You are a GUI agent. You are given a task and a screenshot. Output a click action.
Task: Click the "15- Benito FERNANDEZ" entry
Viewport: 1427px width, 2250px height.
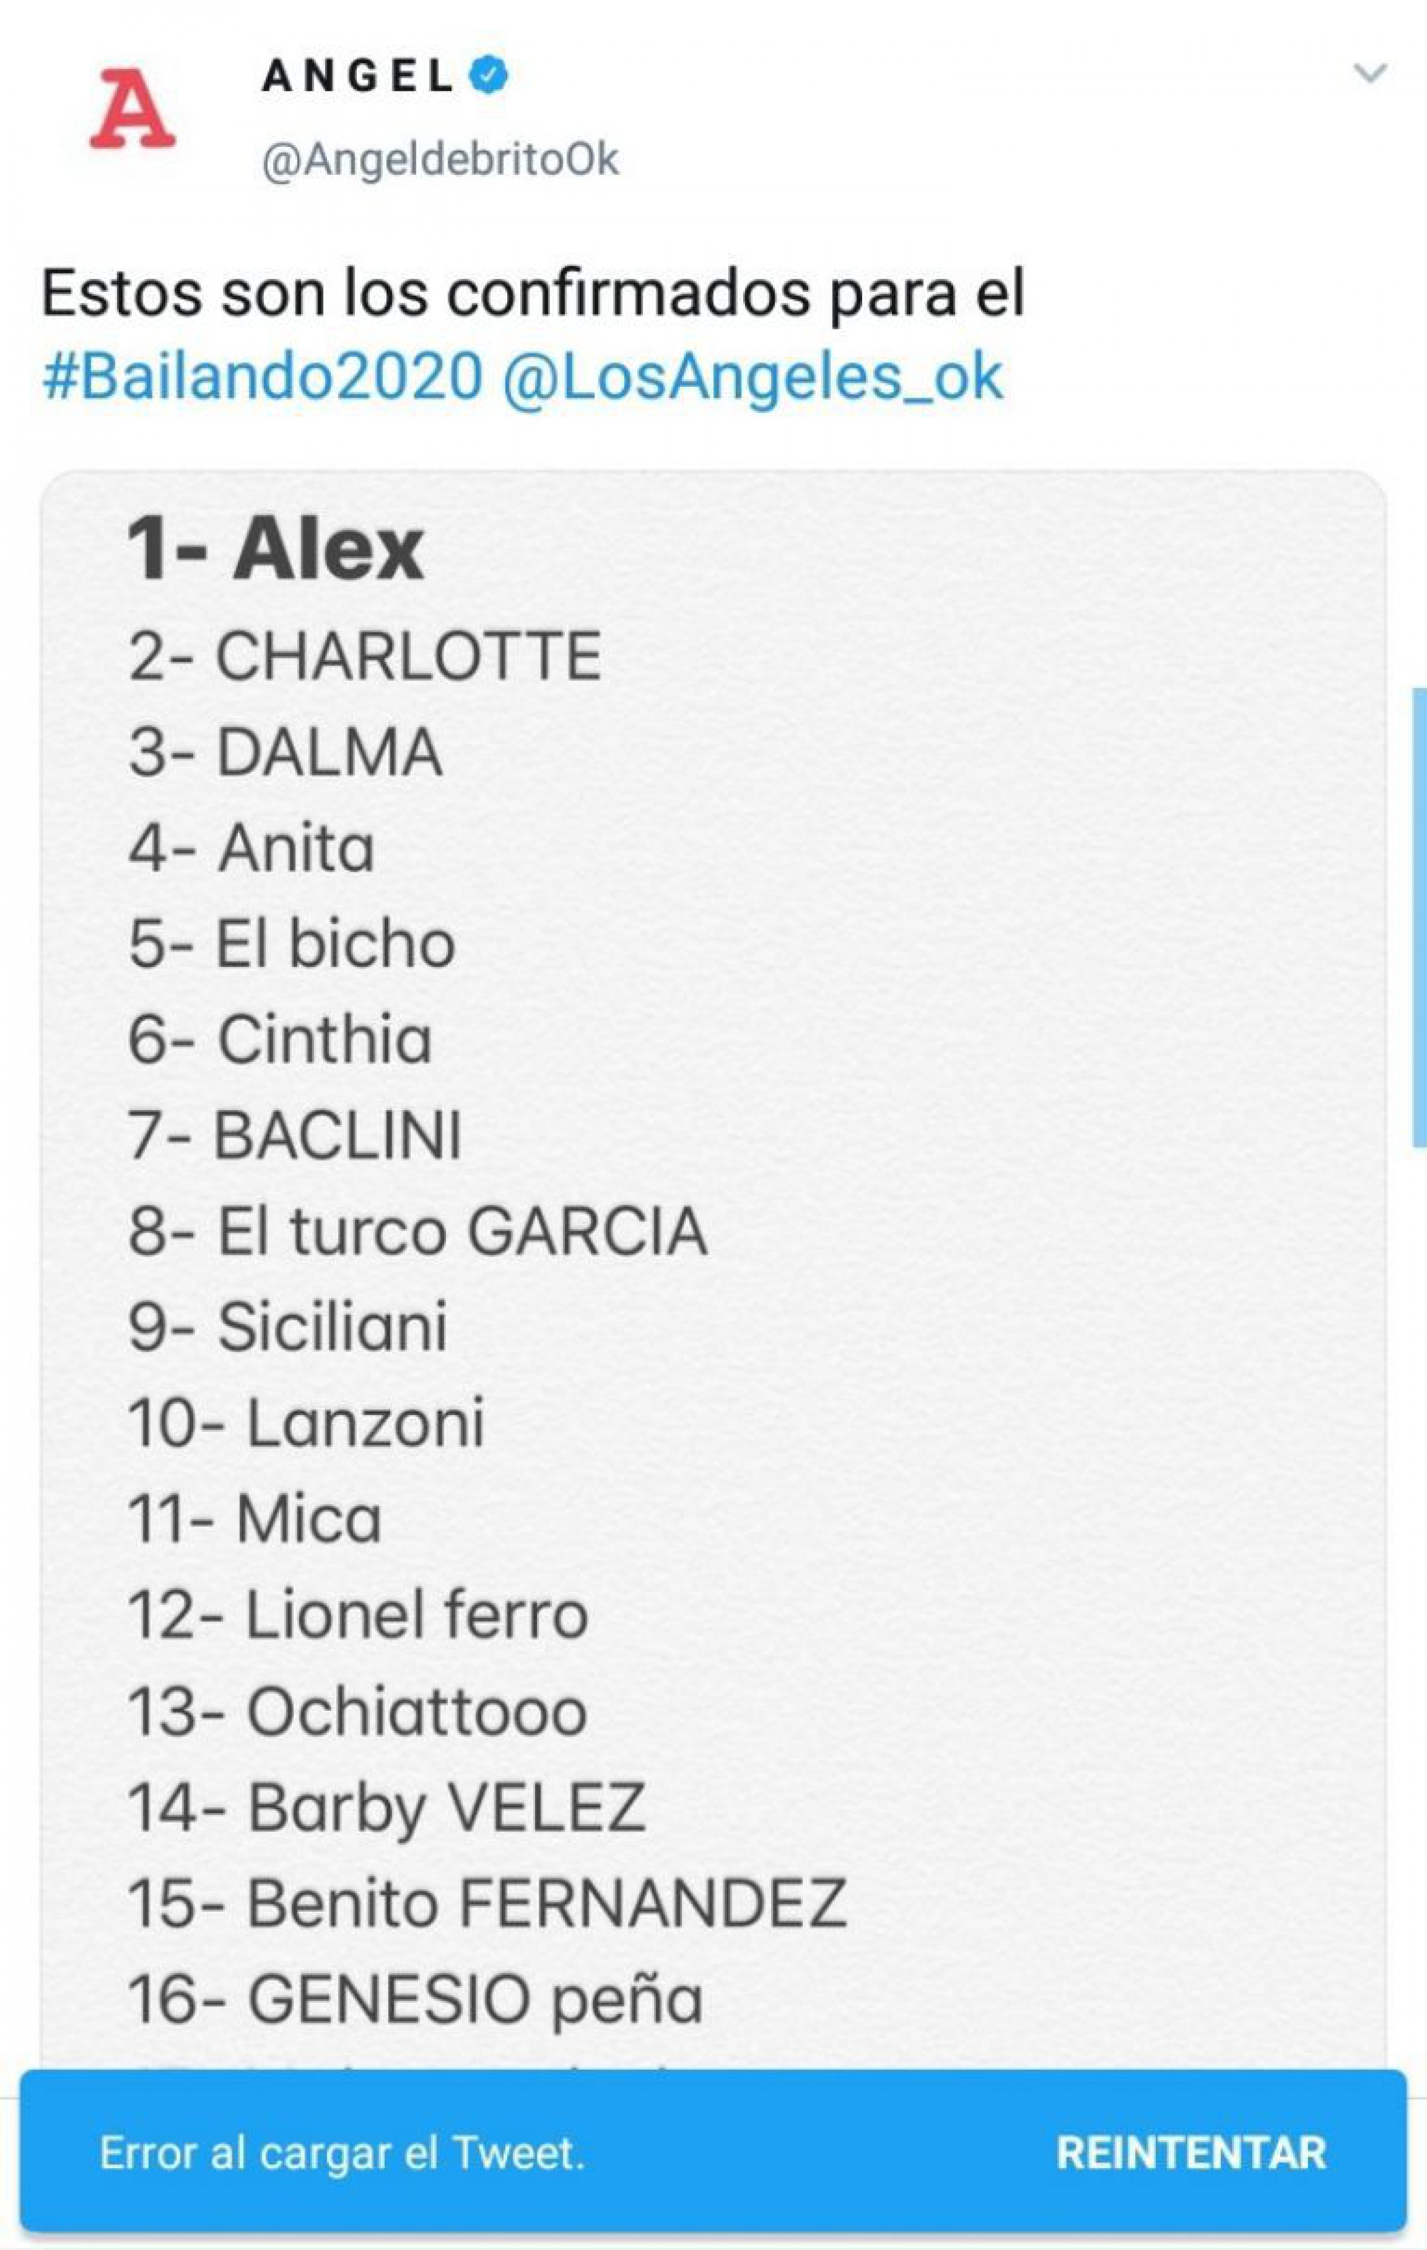point(487,1902)
